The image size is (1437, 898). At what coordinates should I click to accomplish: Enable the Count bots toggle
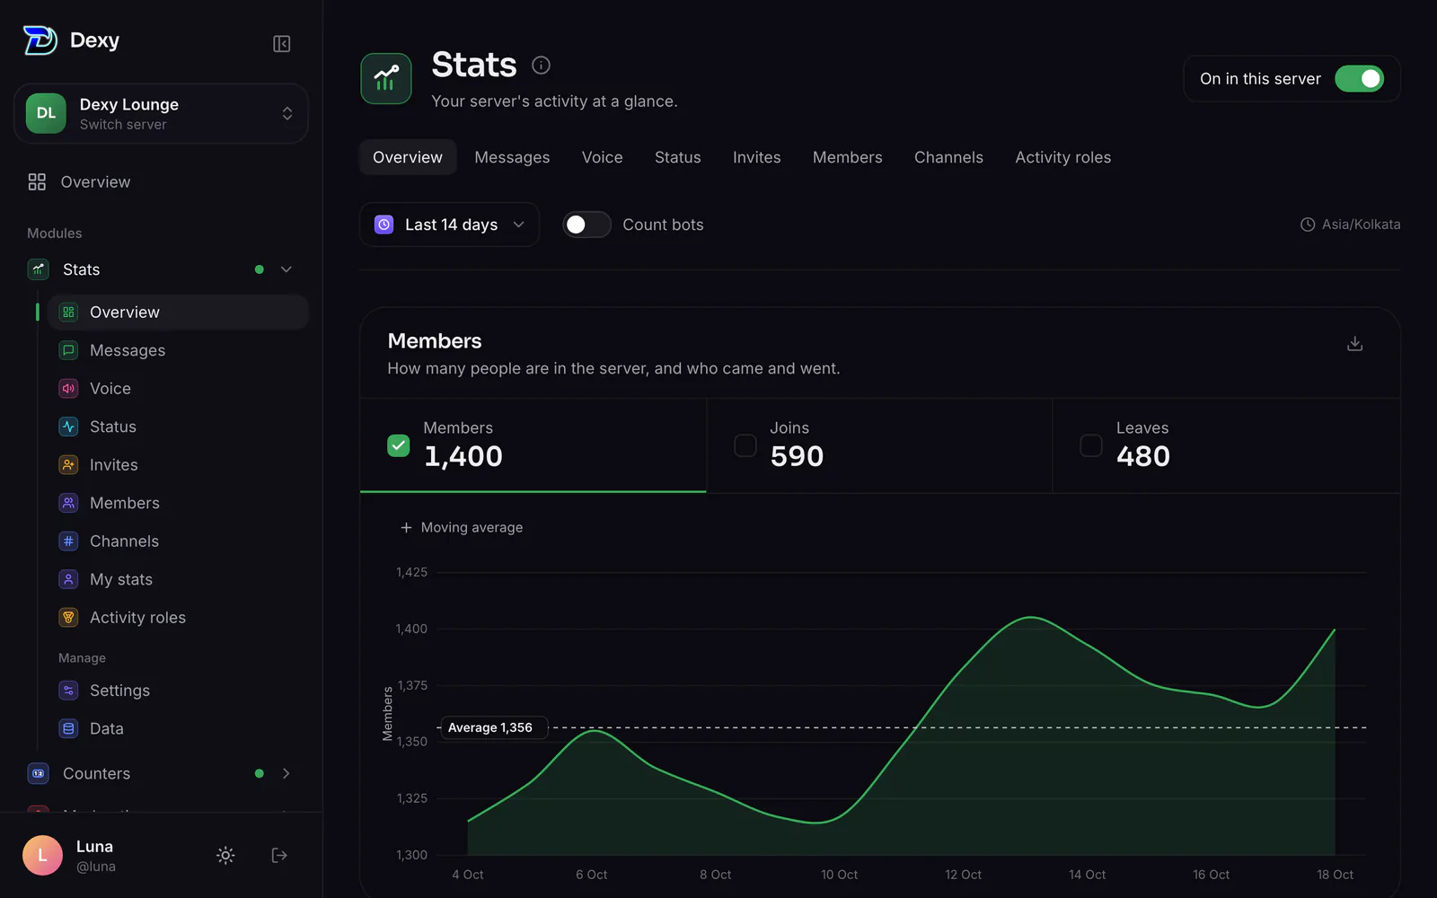click(x=586, y=224)
